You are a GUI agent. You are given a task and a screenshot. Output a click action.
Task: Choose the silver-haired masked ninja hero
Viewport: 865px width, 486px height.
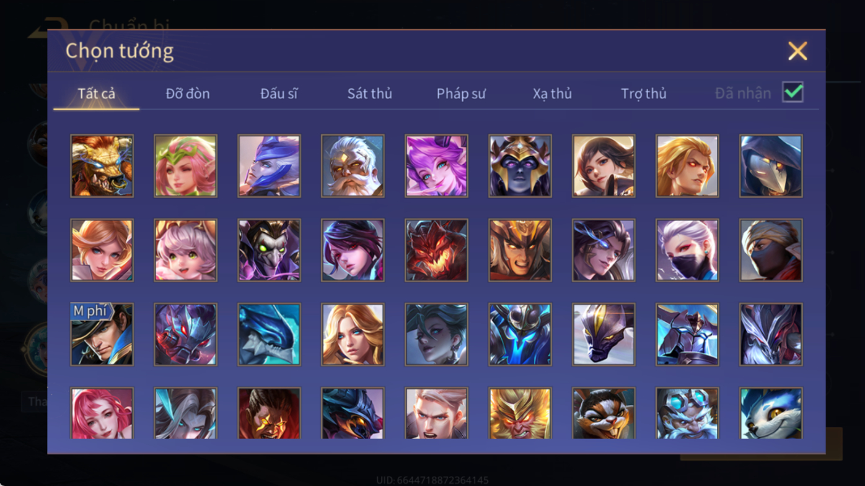(x=687, y=250)
